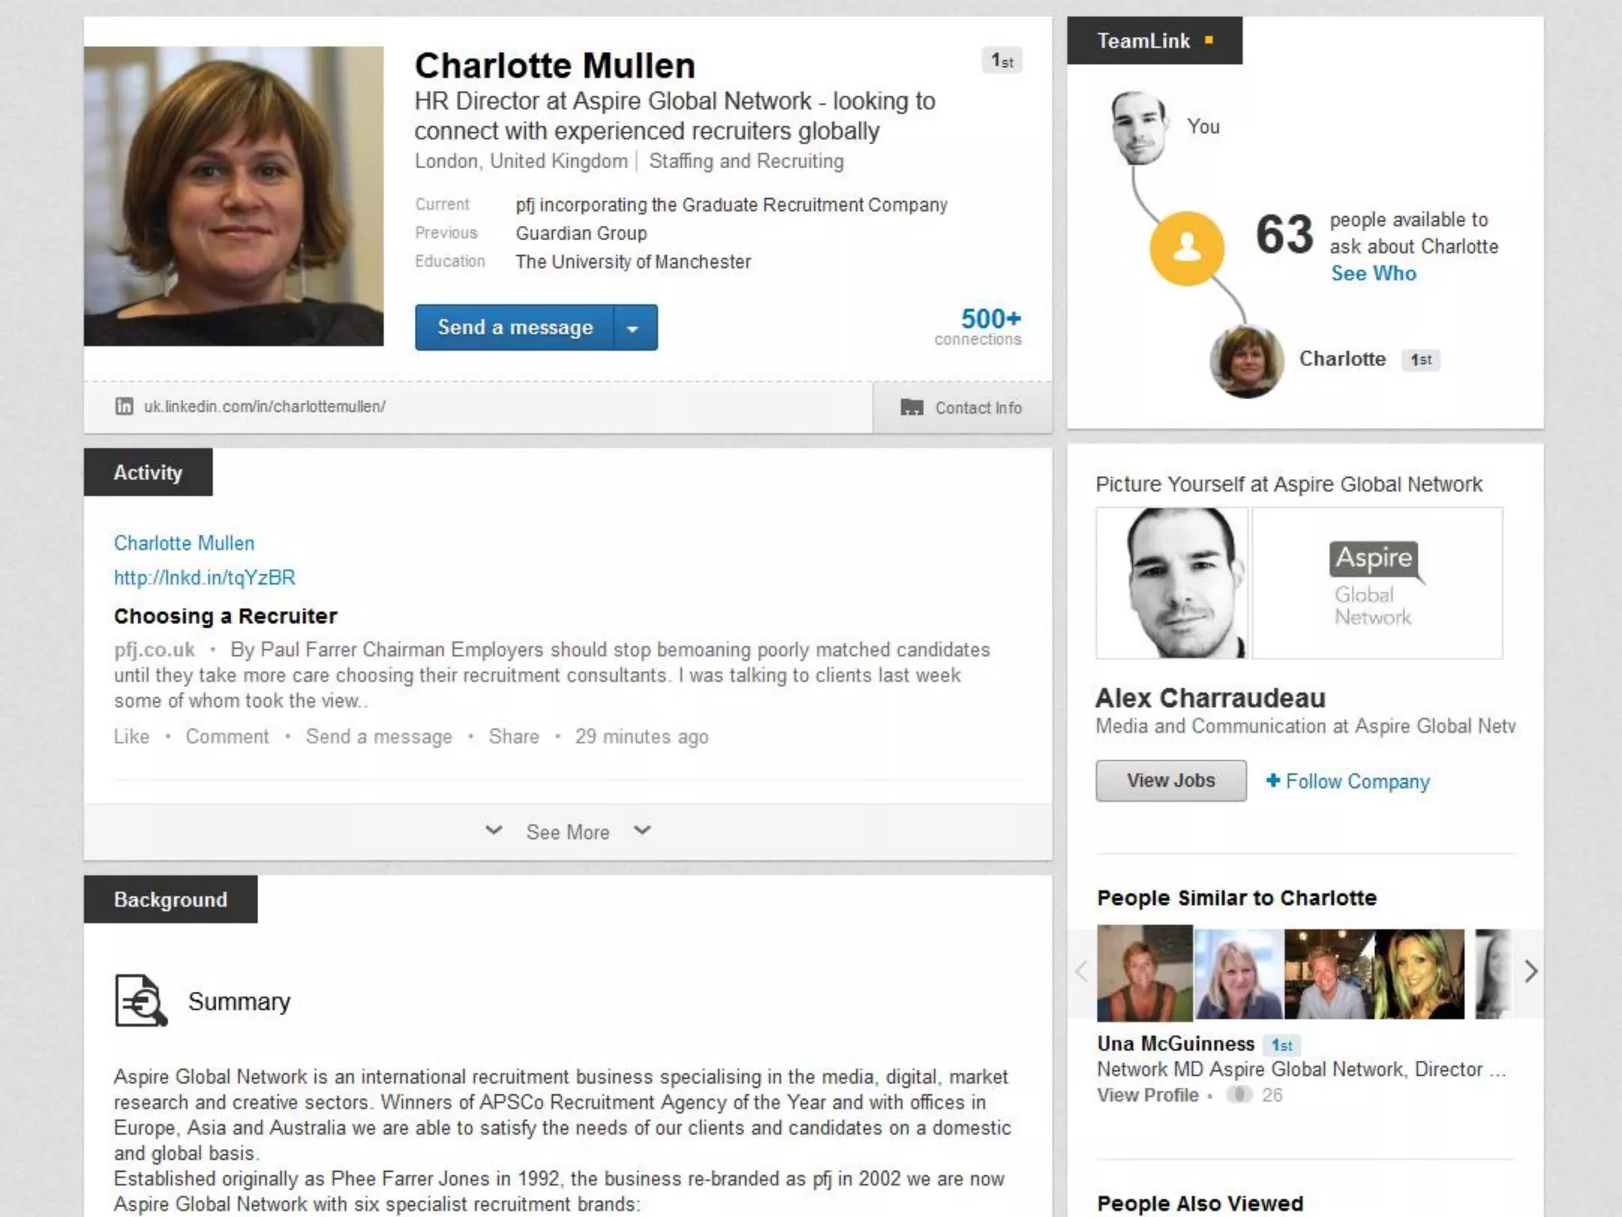The width and height of the screenshot is (1622, 1217).
Task: Open the See Who link in TeamLink
Action: [1373, 273]
